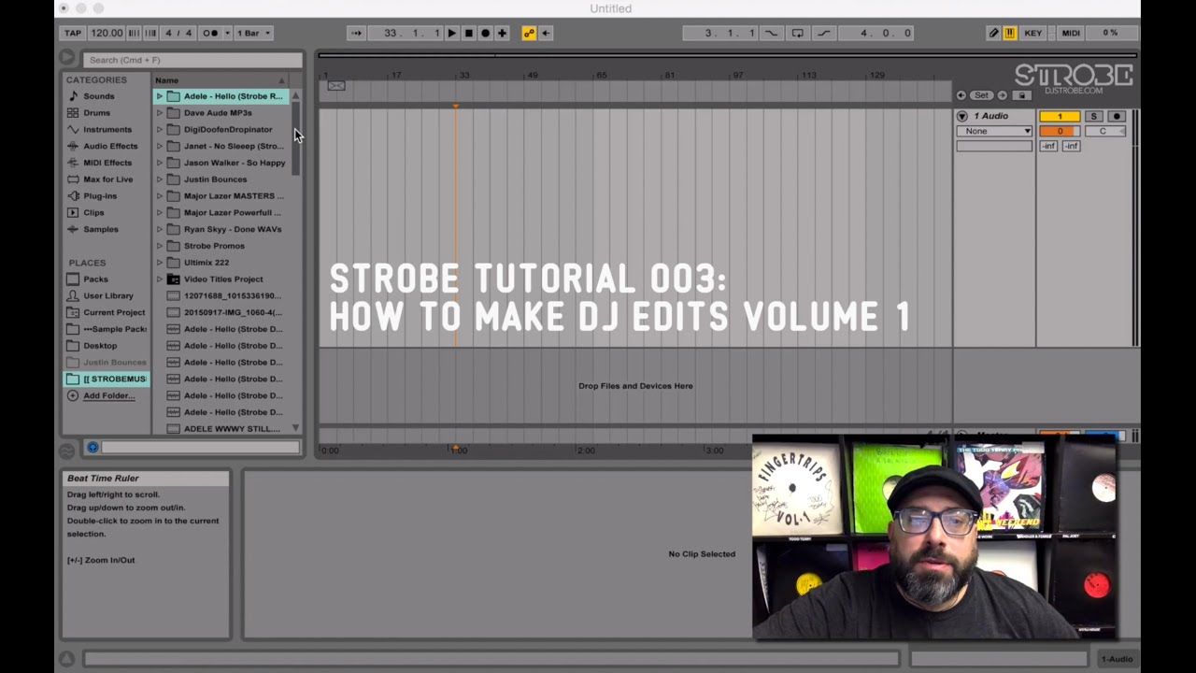Click the Set locator button
Screen dimensions: 1196x673
click(x=981, y=95)
